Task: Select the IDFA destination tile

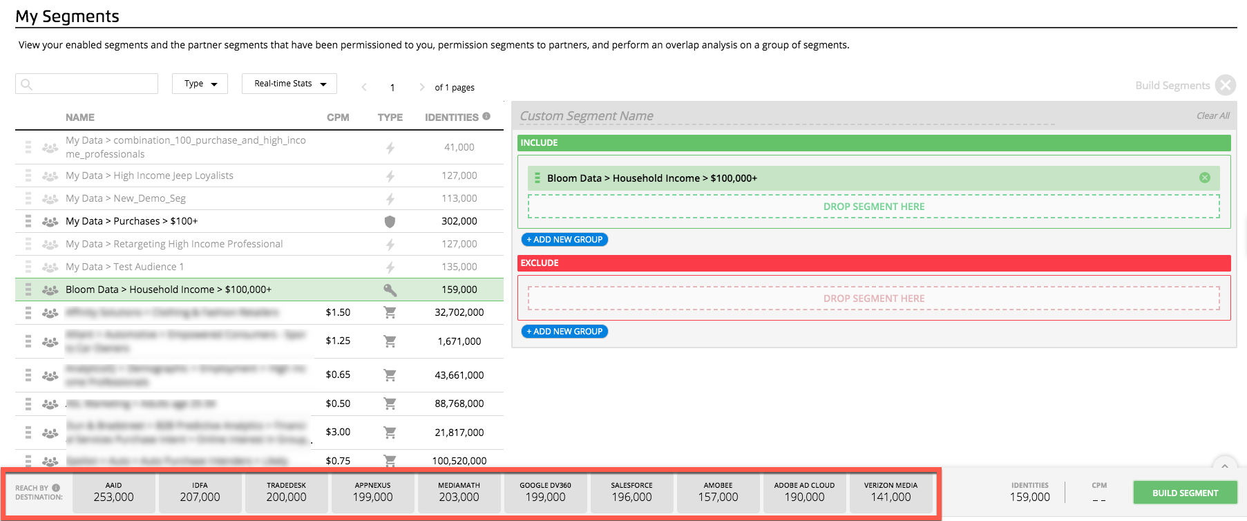Action: point(200,493)
